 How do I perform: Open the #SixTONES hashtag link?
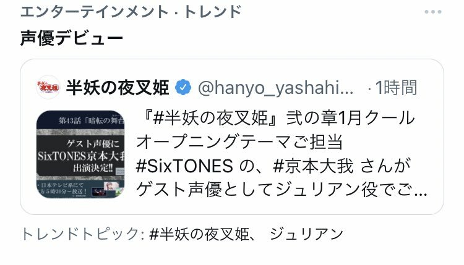click(184, 166)
